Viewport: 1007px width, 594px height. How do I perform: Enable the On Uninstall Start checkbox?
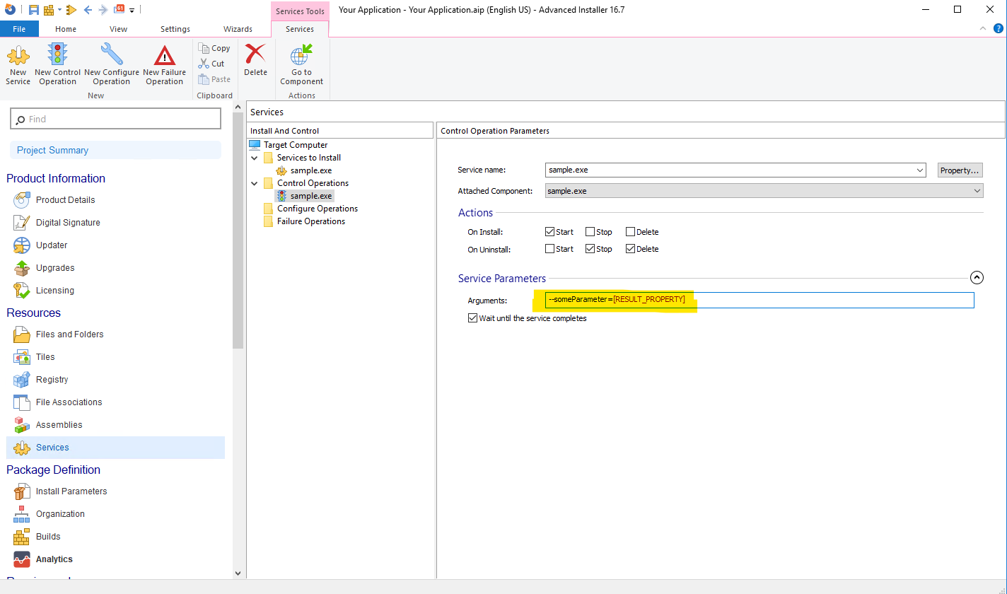pos(549,249)
